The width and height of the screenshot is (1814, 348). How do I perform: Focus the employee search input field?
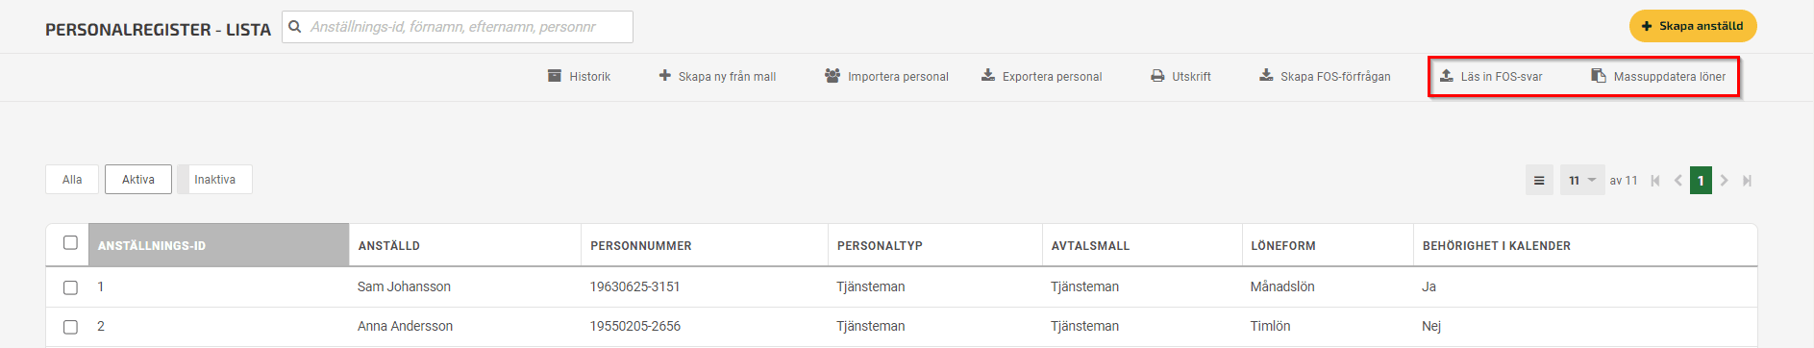[x=458, y=27]
